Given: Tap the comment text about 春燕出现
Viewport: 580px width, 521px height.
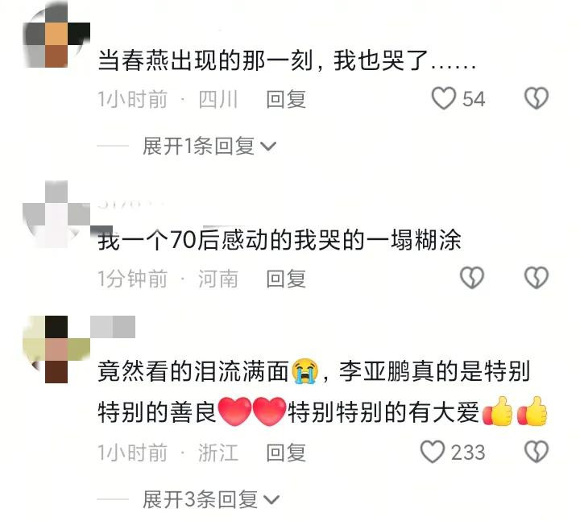Looking at the screenshot, I should tap(287, 60).
